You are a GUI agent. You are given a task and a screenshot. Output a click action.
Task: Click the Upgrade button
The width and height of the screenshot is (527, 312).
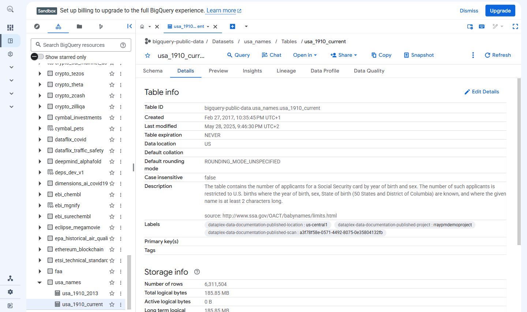500,11
